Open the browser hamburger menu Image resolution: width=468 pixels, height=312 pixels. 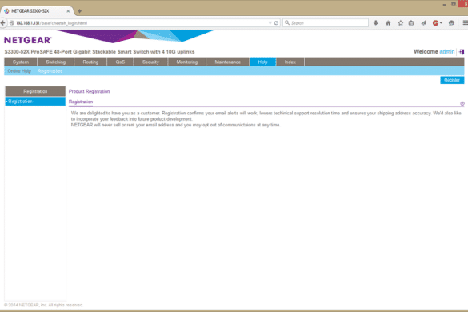465,22
